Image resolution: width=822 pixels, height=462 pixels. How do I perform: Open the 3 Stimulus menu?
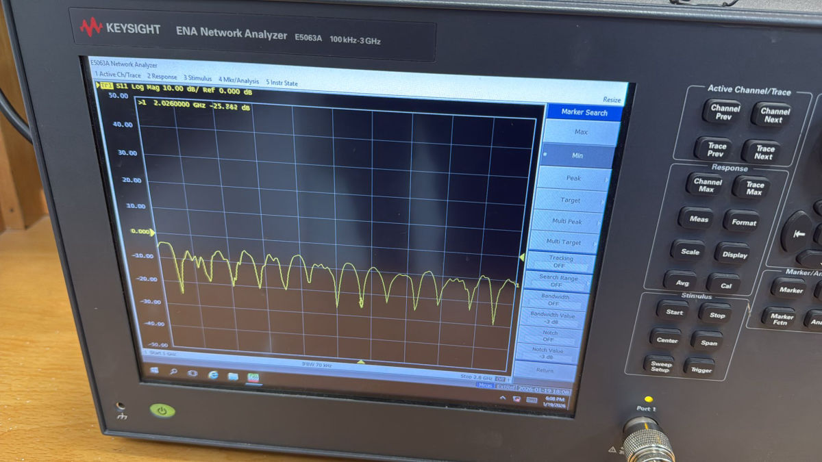coord(198,79)
